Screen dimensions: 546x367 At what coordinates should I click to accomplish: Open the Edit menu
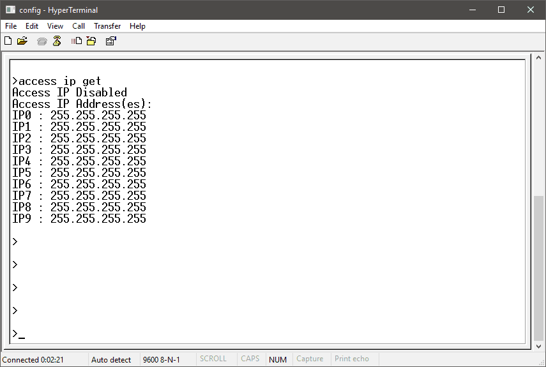[32, 26]
